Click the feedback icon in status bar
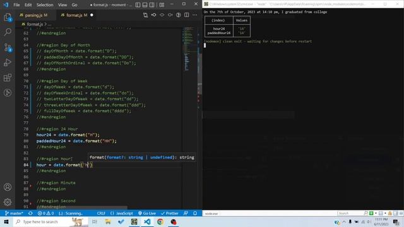The image size is (404, 227). tap(186, 213)
